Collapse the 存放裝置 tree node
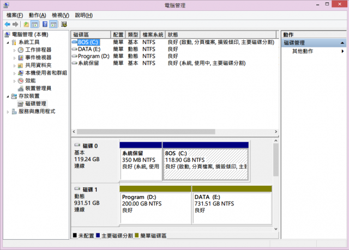 tap(8, 96)
